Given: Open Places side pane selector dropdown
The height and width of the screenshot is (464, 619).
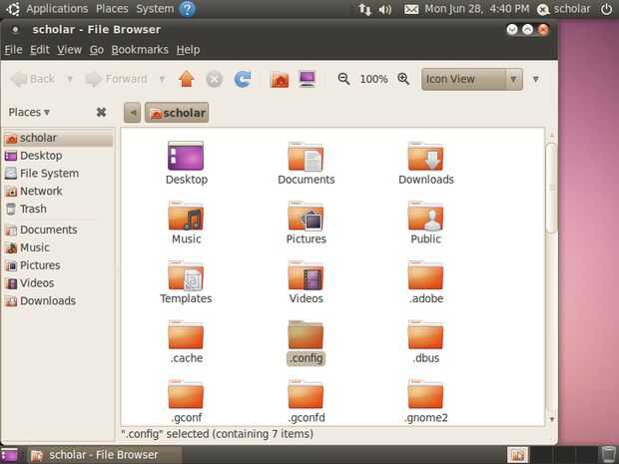Looking at the screenshot, I should (29, 112).
